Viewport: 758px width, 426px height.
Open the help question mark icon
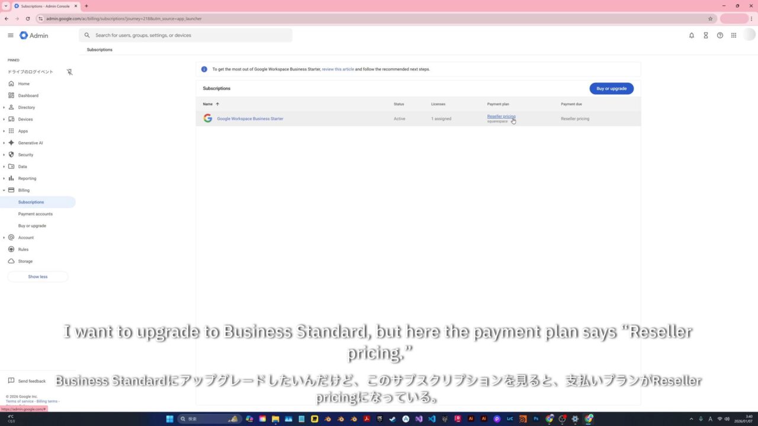720,35
